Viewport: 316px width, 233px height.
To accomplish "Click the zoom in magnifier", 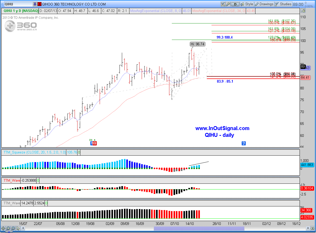I will (8, 229).
